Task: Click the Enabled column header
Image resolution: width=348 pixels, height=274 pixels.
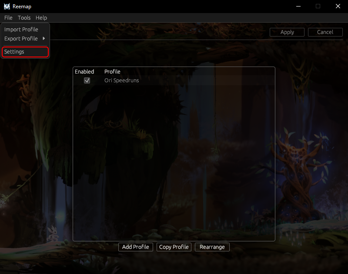Action: (x=84, y=71)
